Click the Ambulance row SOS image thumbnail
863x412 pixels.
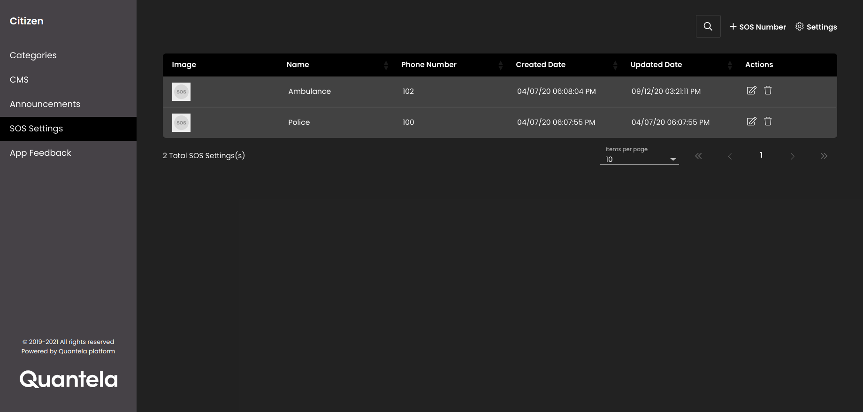[x=181, y=92]
